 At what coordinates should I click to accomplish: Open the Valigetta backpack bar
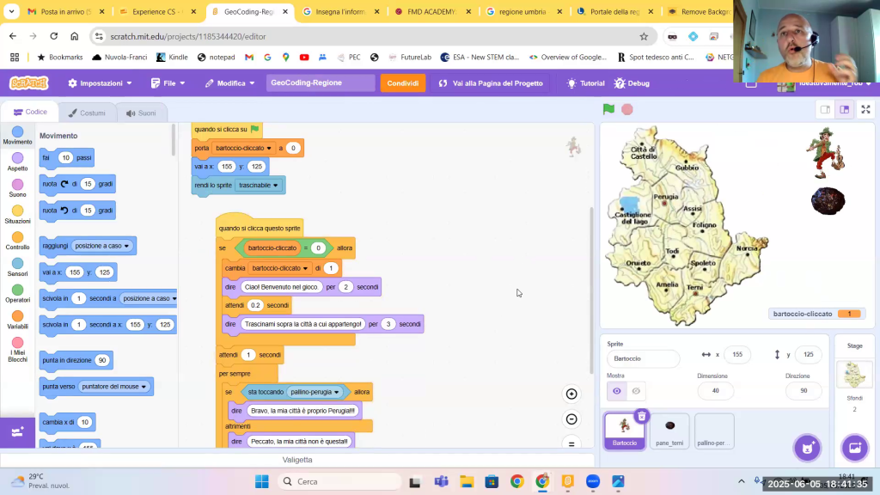point(297,460)
